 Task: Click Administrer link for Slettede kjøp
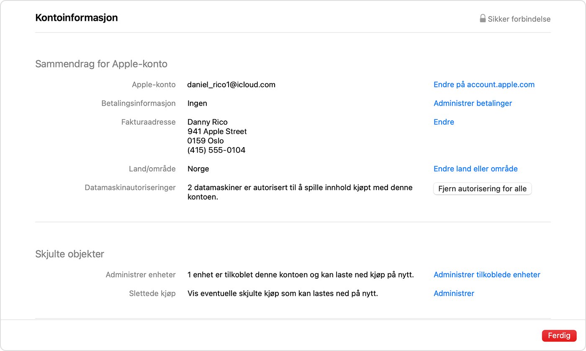tap(454, 293)
